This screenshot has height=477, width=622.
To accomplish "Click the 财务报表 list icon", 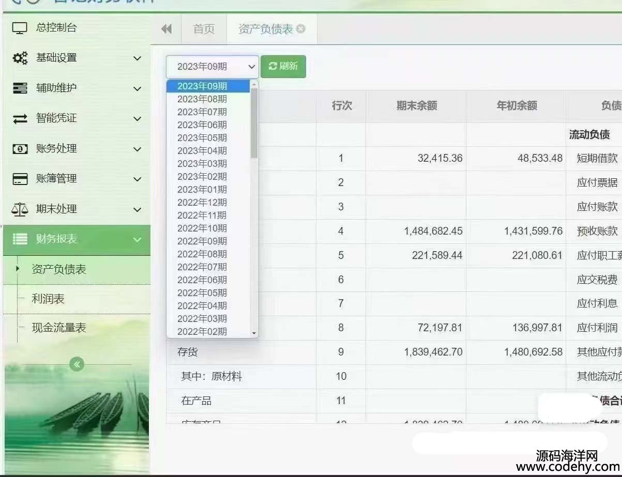I will coord(20,239).
